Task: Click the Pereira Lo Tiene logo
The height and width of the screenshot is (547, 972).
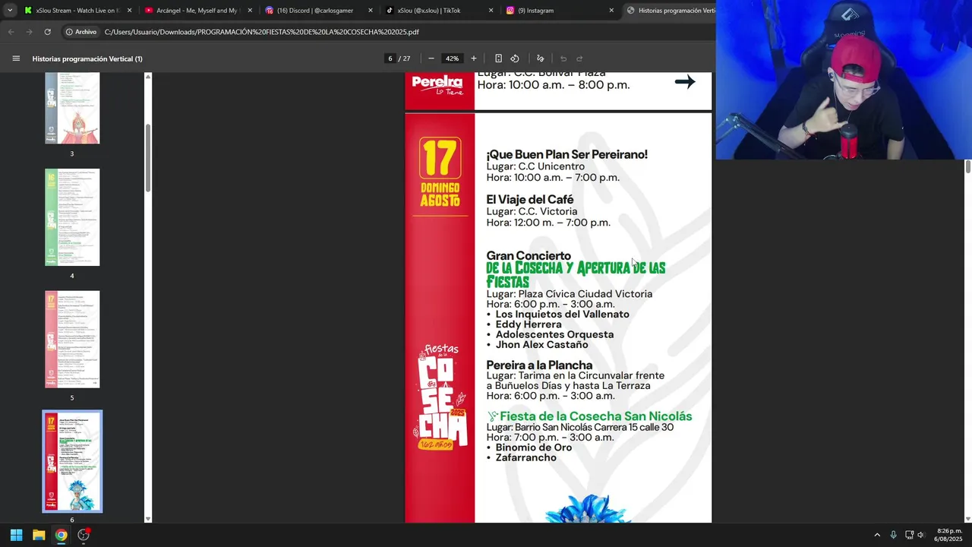Action: pos(437,84)
